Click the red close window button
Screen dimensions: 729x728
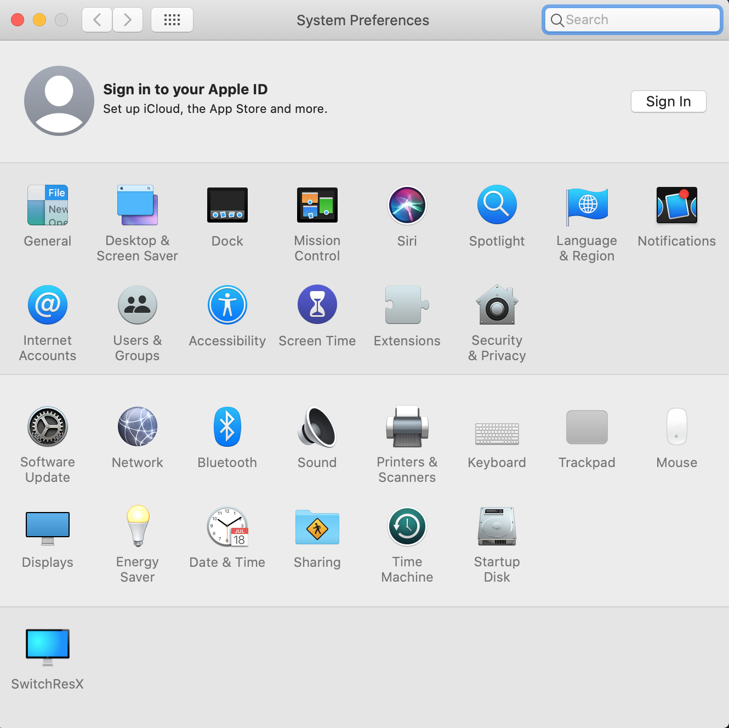(x=18, y=20)
